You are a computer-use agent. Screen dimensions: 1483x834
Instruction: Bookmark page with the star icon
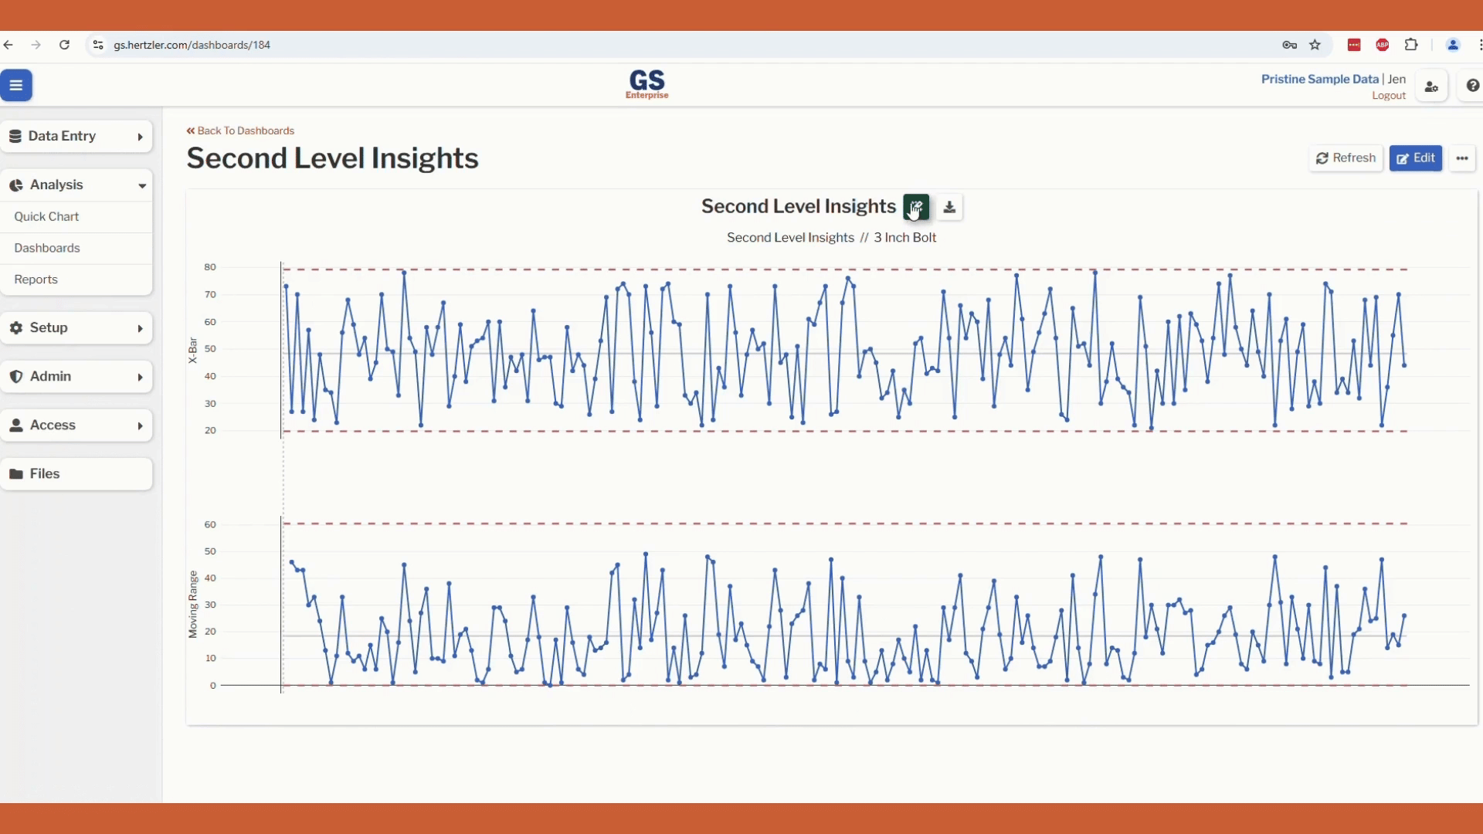(x=1315, y=45)
